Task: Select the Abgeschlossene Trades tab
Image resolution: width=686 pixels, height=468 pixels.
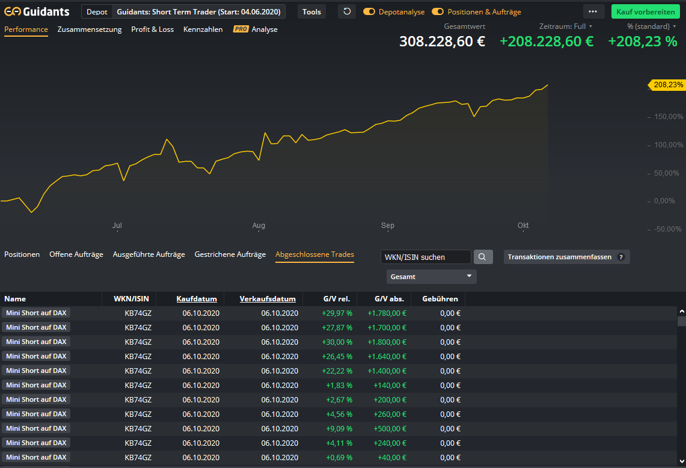Action: (314, 254)
